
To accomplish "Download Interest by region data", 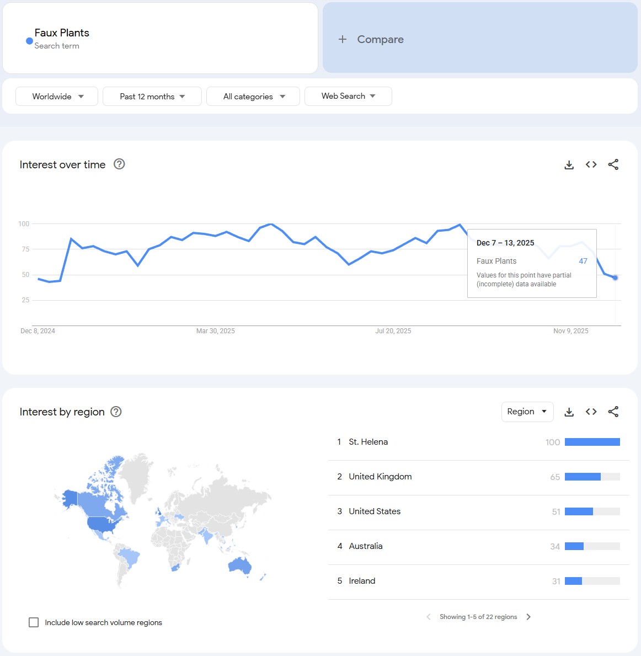I will (x=569, y=412).
